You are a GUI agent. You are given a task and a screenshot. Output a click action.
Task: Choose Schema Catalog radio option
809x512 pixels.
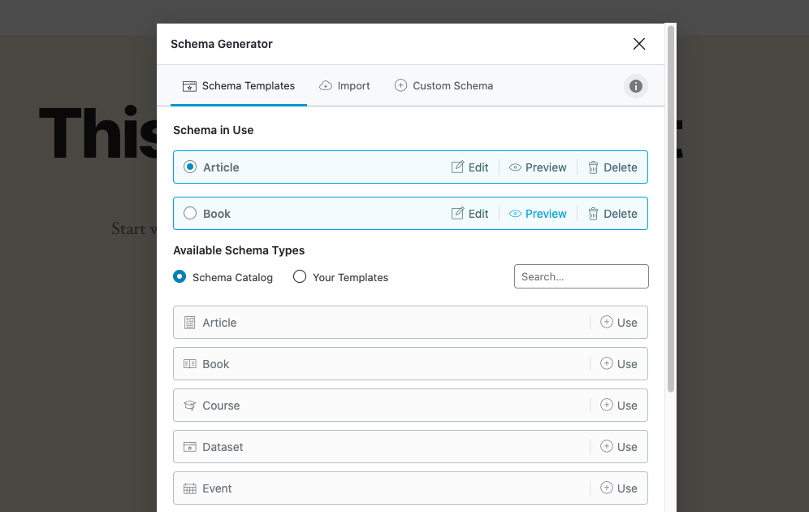180,276
